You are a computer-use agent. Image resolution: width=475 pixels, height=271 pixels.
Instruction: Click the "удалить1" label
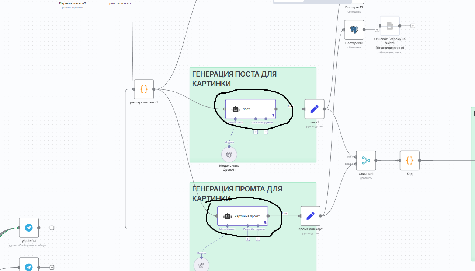point(29,241)
